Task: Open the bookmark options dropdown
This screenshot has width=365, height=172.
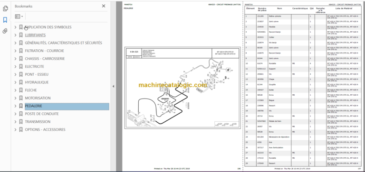Action: (x=19, y=17)
